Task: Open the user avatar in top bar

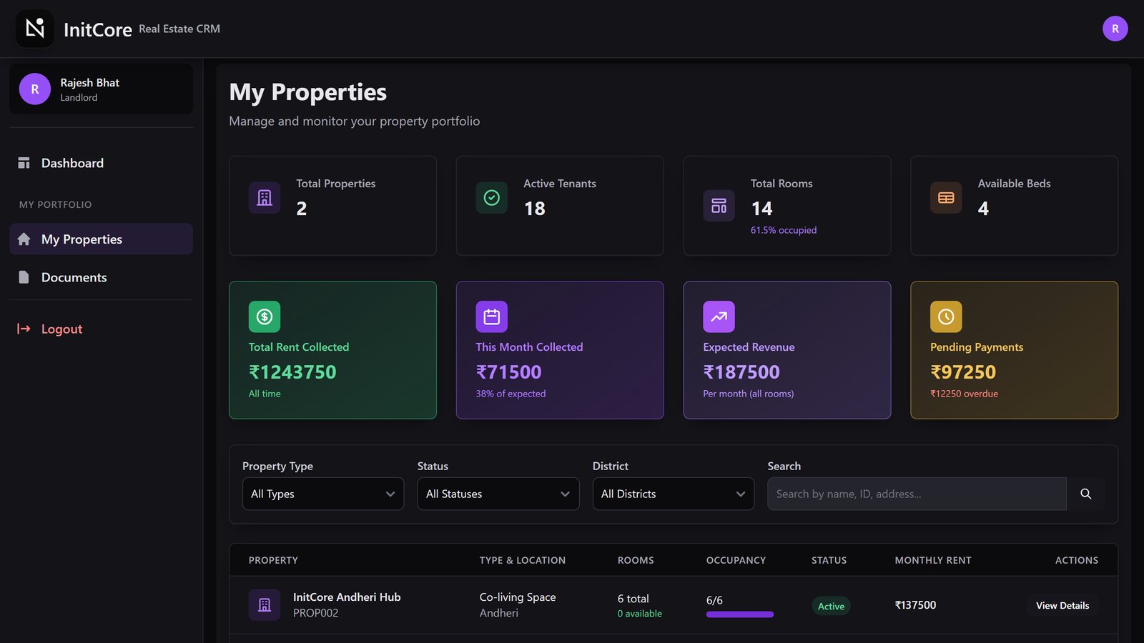Action: [x=1115, y=29]
